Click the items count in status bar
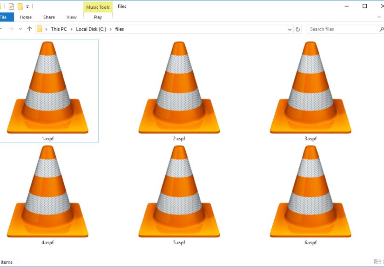Image resolution: width=384 pixels, height=267 pixels. pyautogui.click(x=7, y=262)
